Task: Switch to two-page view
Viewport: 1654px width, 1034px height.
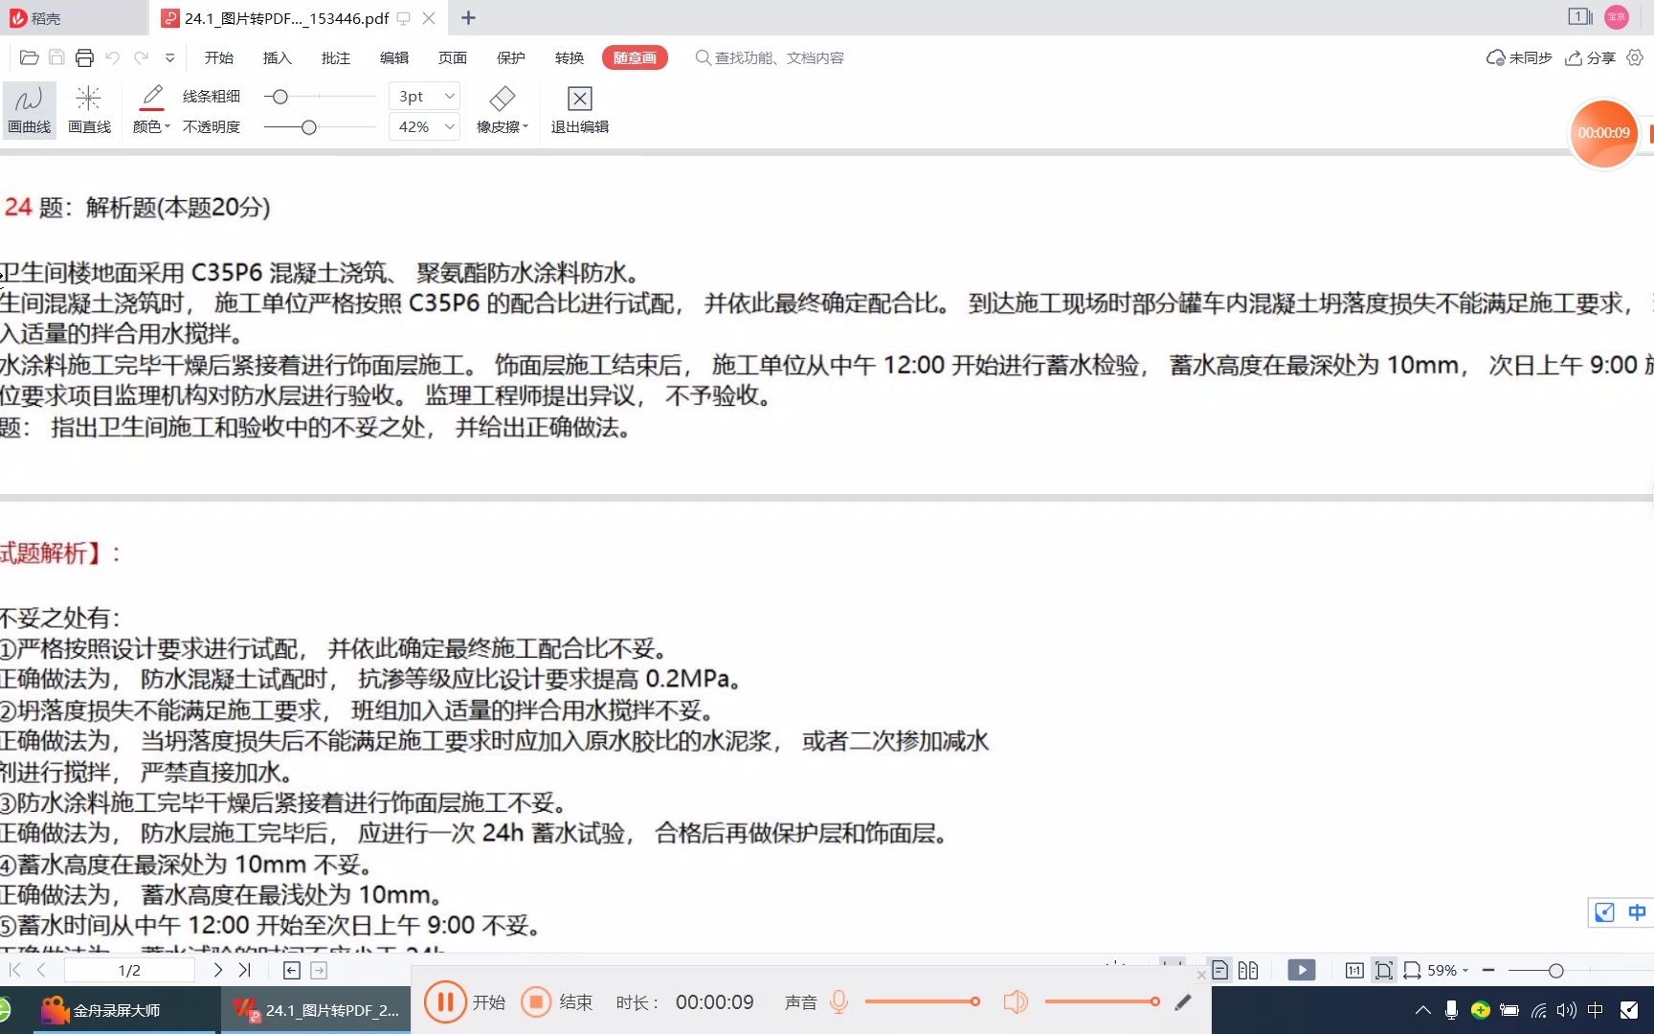Action: pos(1248,970)
